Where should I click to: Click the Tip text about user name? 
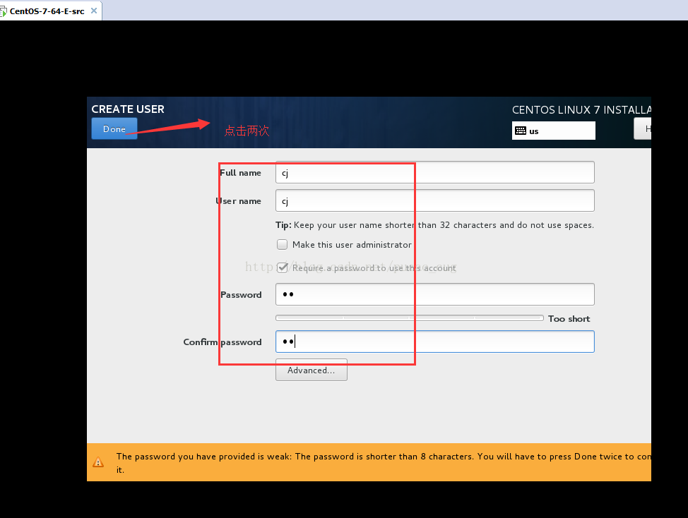434,225
